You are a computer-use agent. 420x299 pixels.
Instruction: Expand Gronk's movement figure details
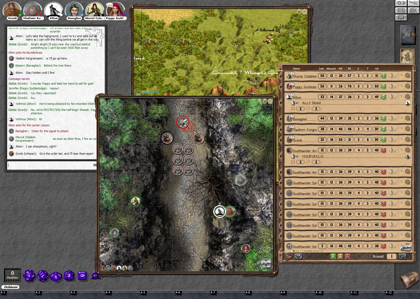401,140
